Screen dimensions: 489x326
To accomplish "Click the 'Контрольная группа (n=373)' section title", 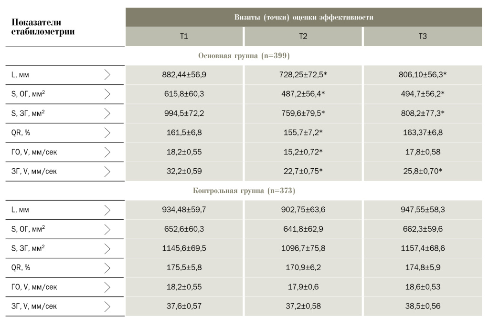I will [x=244, y=191].
